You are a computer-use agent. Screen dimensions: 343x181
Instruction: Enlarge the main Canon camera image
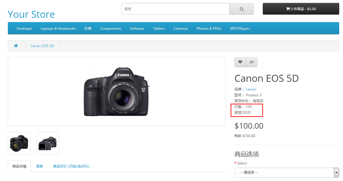click(x=117, y=92)
